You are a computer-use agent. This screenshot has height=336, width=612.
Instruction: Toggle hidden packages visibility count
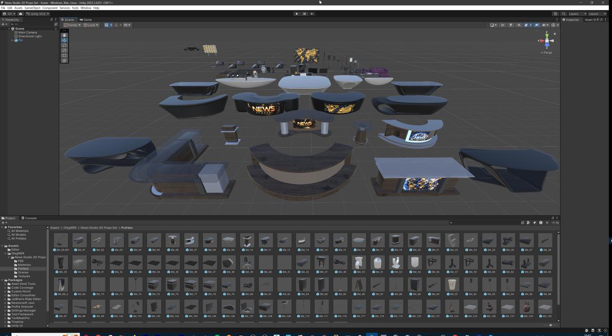click(555, 223)
